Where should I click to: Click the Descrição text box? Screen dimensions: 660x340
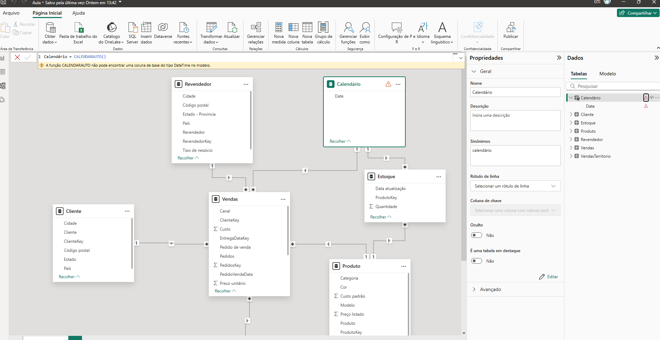point(515,121)
